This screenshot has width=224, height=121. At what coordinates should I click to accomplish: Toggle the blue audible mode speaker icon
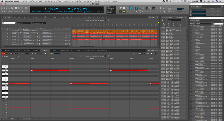click(131, 8)
